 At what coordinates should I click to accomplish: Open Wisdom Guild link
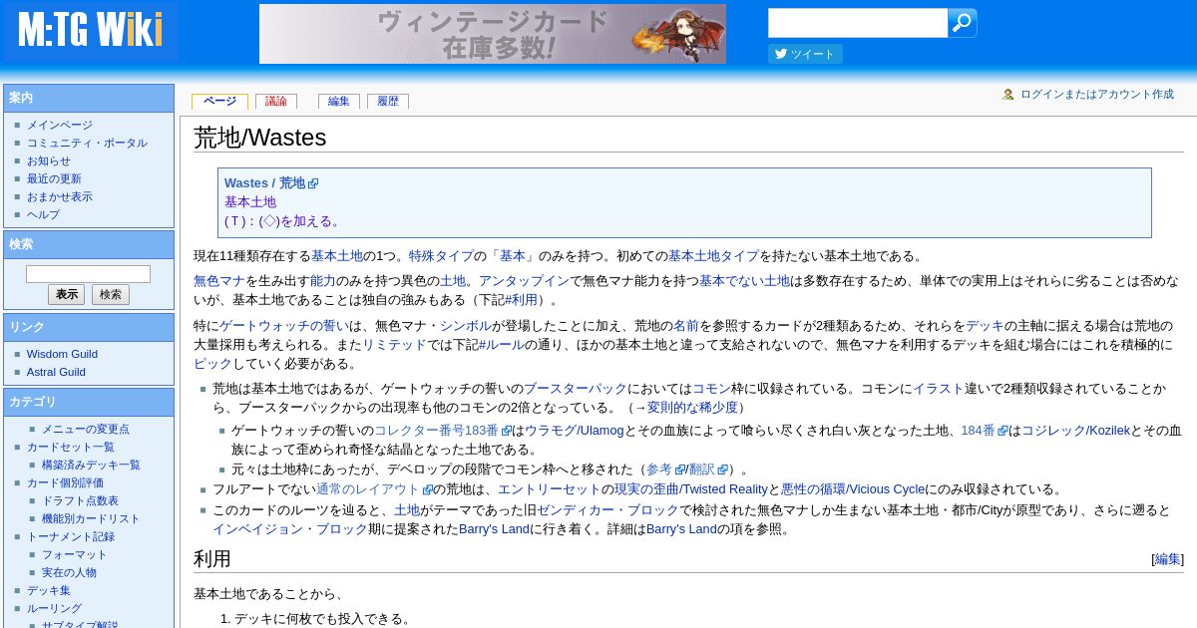tap(62, 354)
